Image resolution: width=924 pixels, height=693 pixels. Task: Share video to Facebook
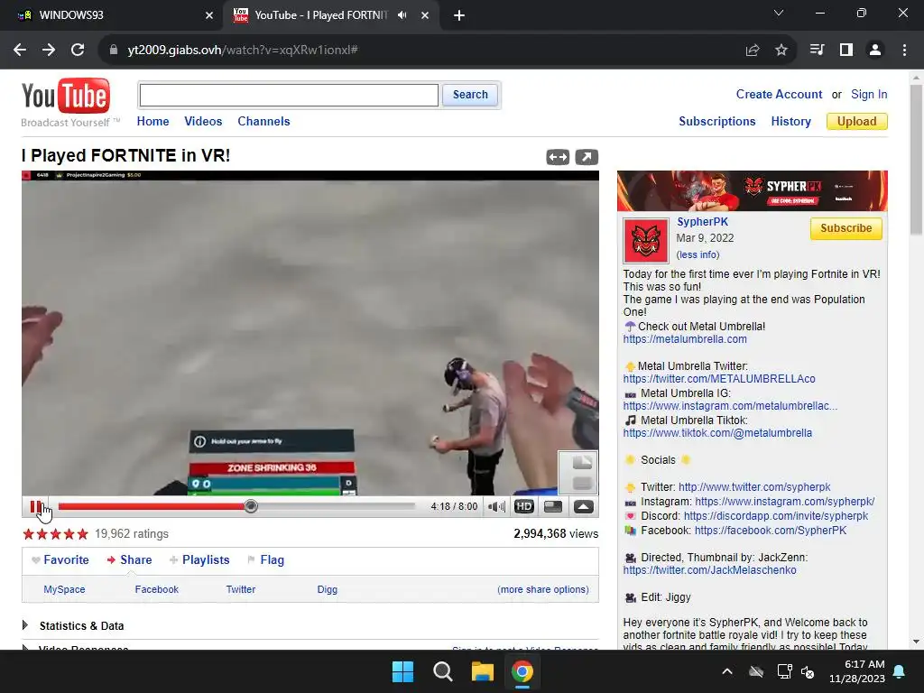pos(157,589)
